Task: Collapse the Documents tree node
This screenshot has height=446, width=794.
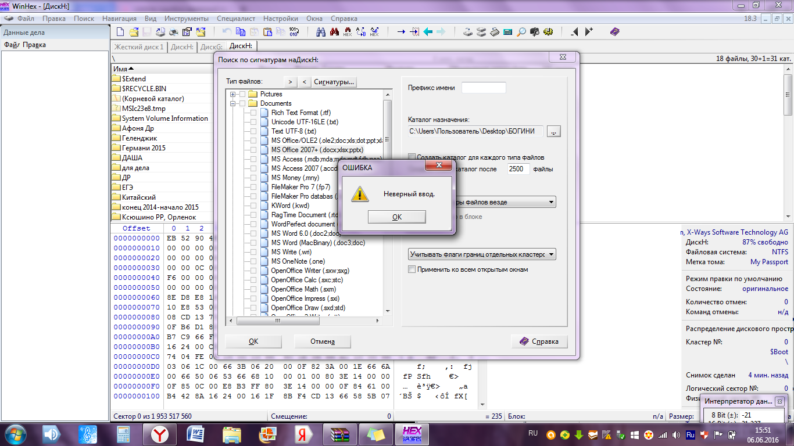Action: point(233,103)
